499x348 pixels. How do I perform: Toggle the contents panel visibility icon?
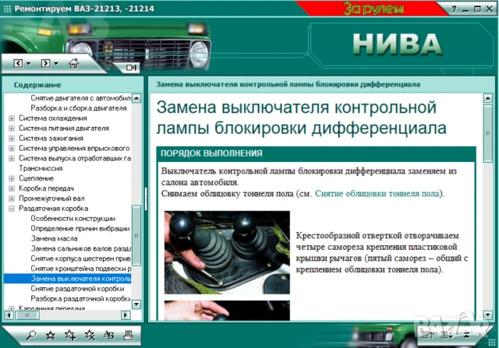click(131, 68)
